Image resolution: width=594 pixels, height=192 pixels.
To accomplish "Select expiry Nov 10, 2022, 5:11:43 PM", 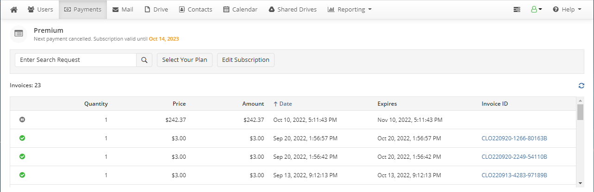I will click(410, 120).
